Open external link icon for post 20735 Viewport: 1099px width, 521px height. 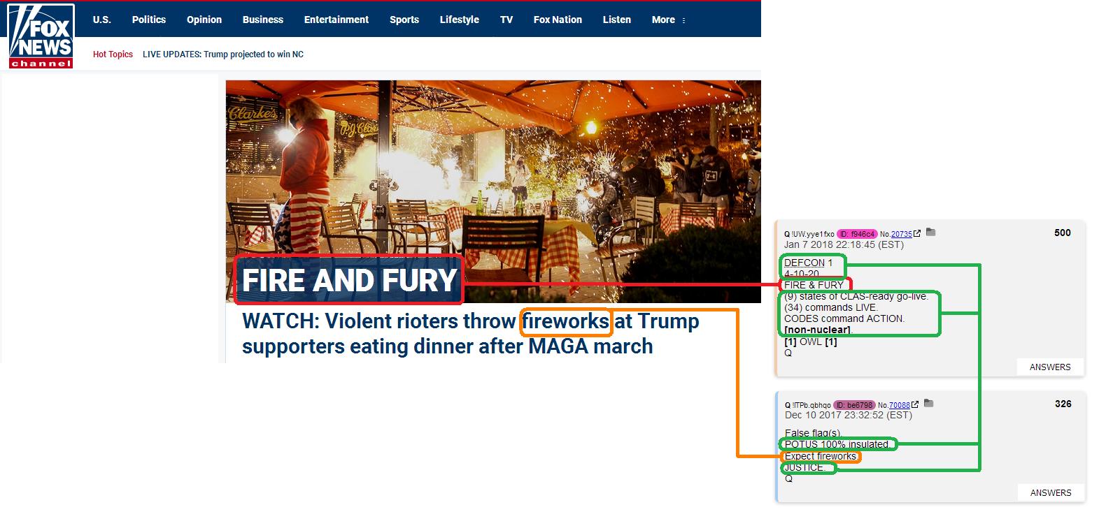pos(917,233)
